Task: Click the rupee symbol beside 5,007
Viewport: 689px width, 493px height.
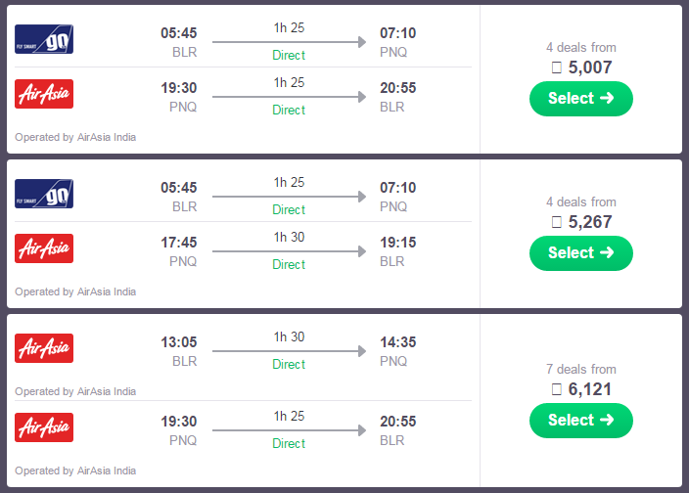Action: (556, 67)
